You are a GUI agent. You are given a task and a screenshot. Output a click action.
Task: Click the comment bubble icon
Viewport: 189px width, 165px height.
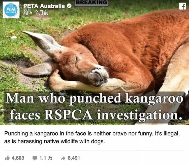[35, 158]
